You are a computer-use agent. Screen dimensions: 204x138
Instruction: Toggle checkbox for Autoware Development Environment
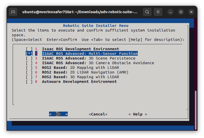pyautogui.click(x=29, y=82)
